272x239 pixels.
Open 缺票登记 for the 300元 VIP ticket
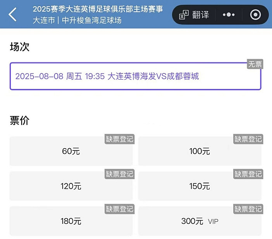[x=248, y=209]
